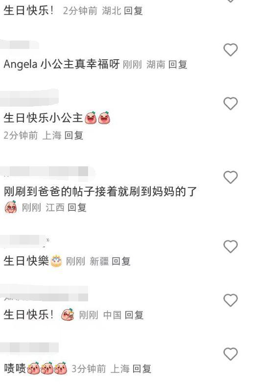This screenshot has width=254, height=385.
Task: Reply to Angela 小公主 comment from 湖南
Action: (x=178, y=65)
